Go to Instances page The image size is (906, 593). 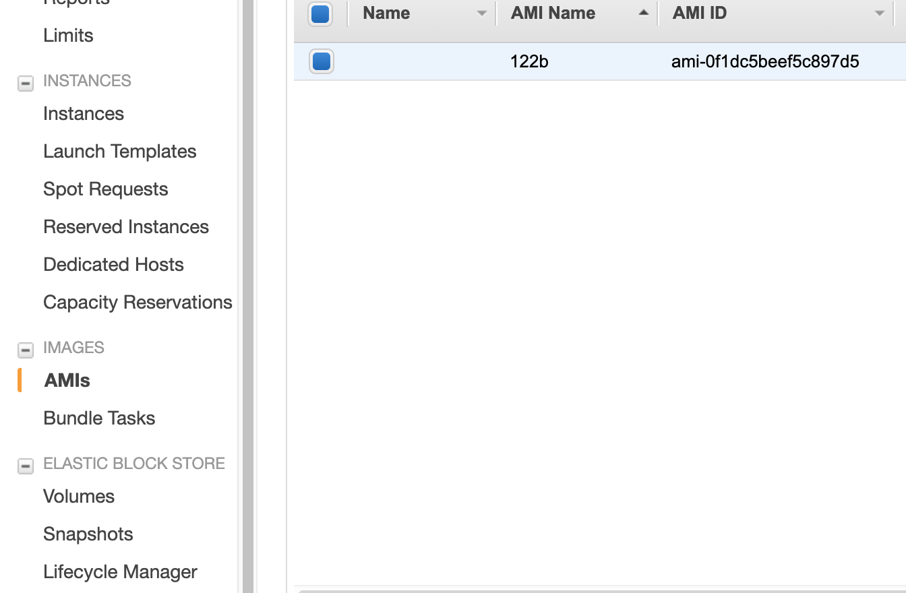(x=84, y=113)
